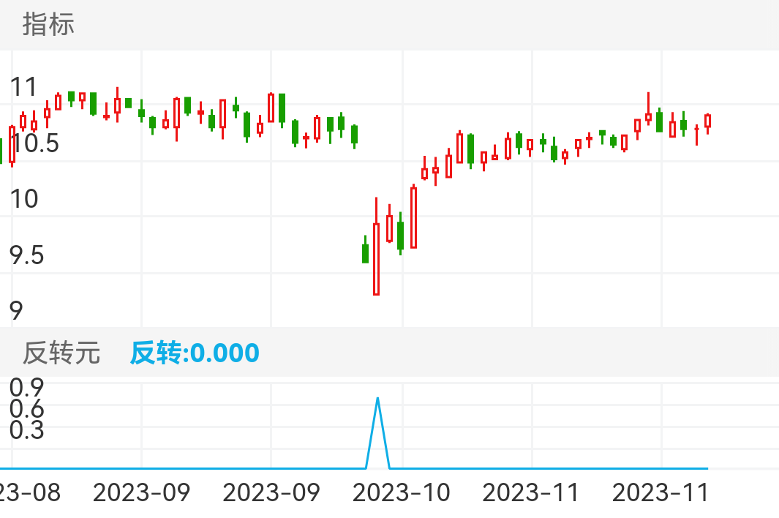The width and height of the screenshot is (779, 518).
Task: Select the 反转元 indicator name
Action: (x=61, y=353)
